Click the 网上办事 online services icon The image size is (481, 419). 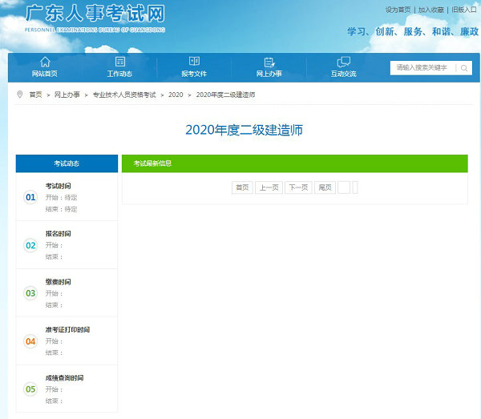(269, 62)
